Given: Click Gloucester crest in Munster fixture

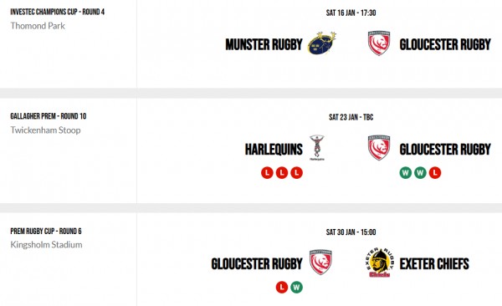Looking at the screenshot, I should pyautogui.click(x=379, y=43).
